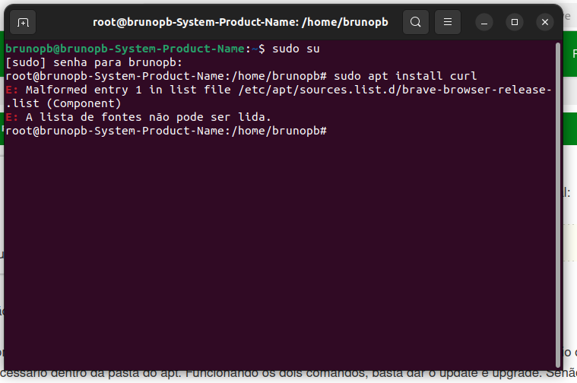Image resolution: width=577 pixels, height=383 pixels.
Task: Click 'A lista de fontes não pode ser lida.'
Action: [x=148, y=117]
